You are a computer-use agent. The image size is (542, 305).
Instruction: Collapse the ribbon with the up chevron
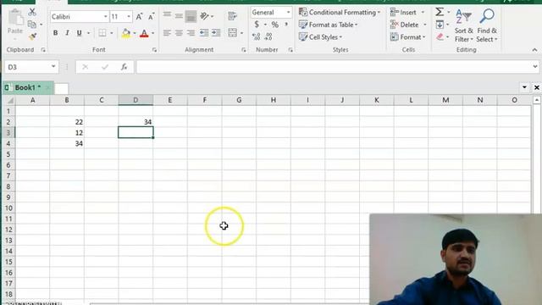[x=534, y=50]
